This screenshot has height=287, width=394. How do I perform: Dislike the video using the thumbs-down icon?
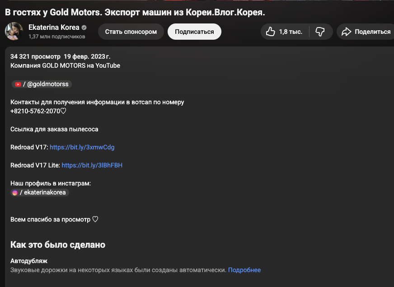320,32
